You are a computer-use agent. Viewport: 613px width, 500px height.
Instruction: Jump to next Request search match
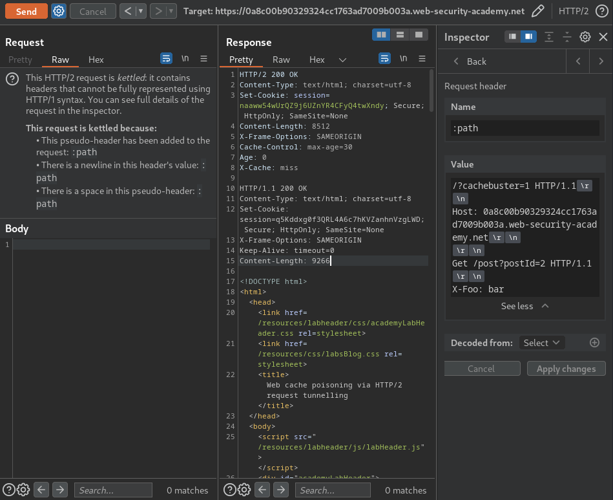pyautogui.click(x=60, y=490)
